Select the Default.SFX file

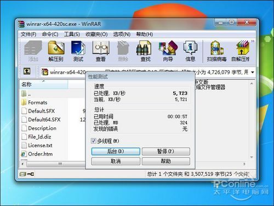(x=41, y=111)
